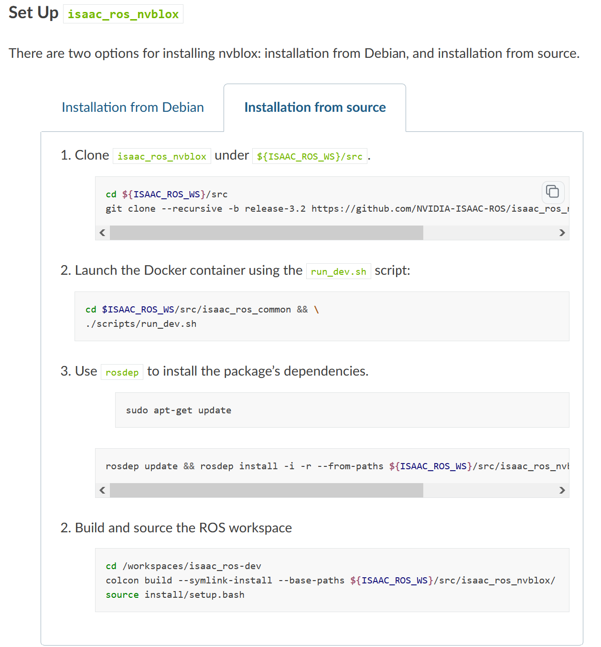
Task: Select the Installation from source tab
Action: (x=315, y=108)
